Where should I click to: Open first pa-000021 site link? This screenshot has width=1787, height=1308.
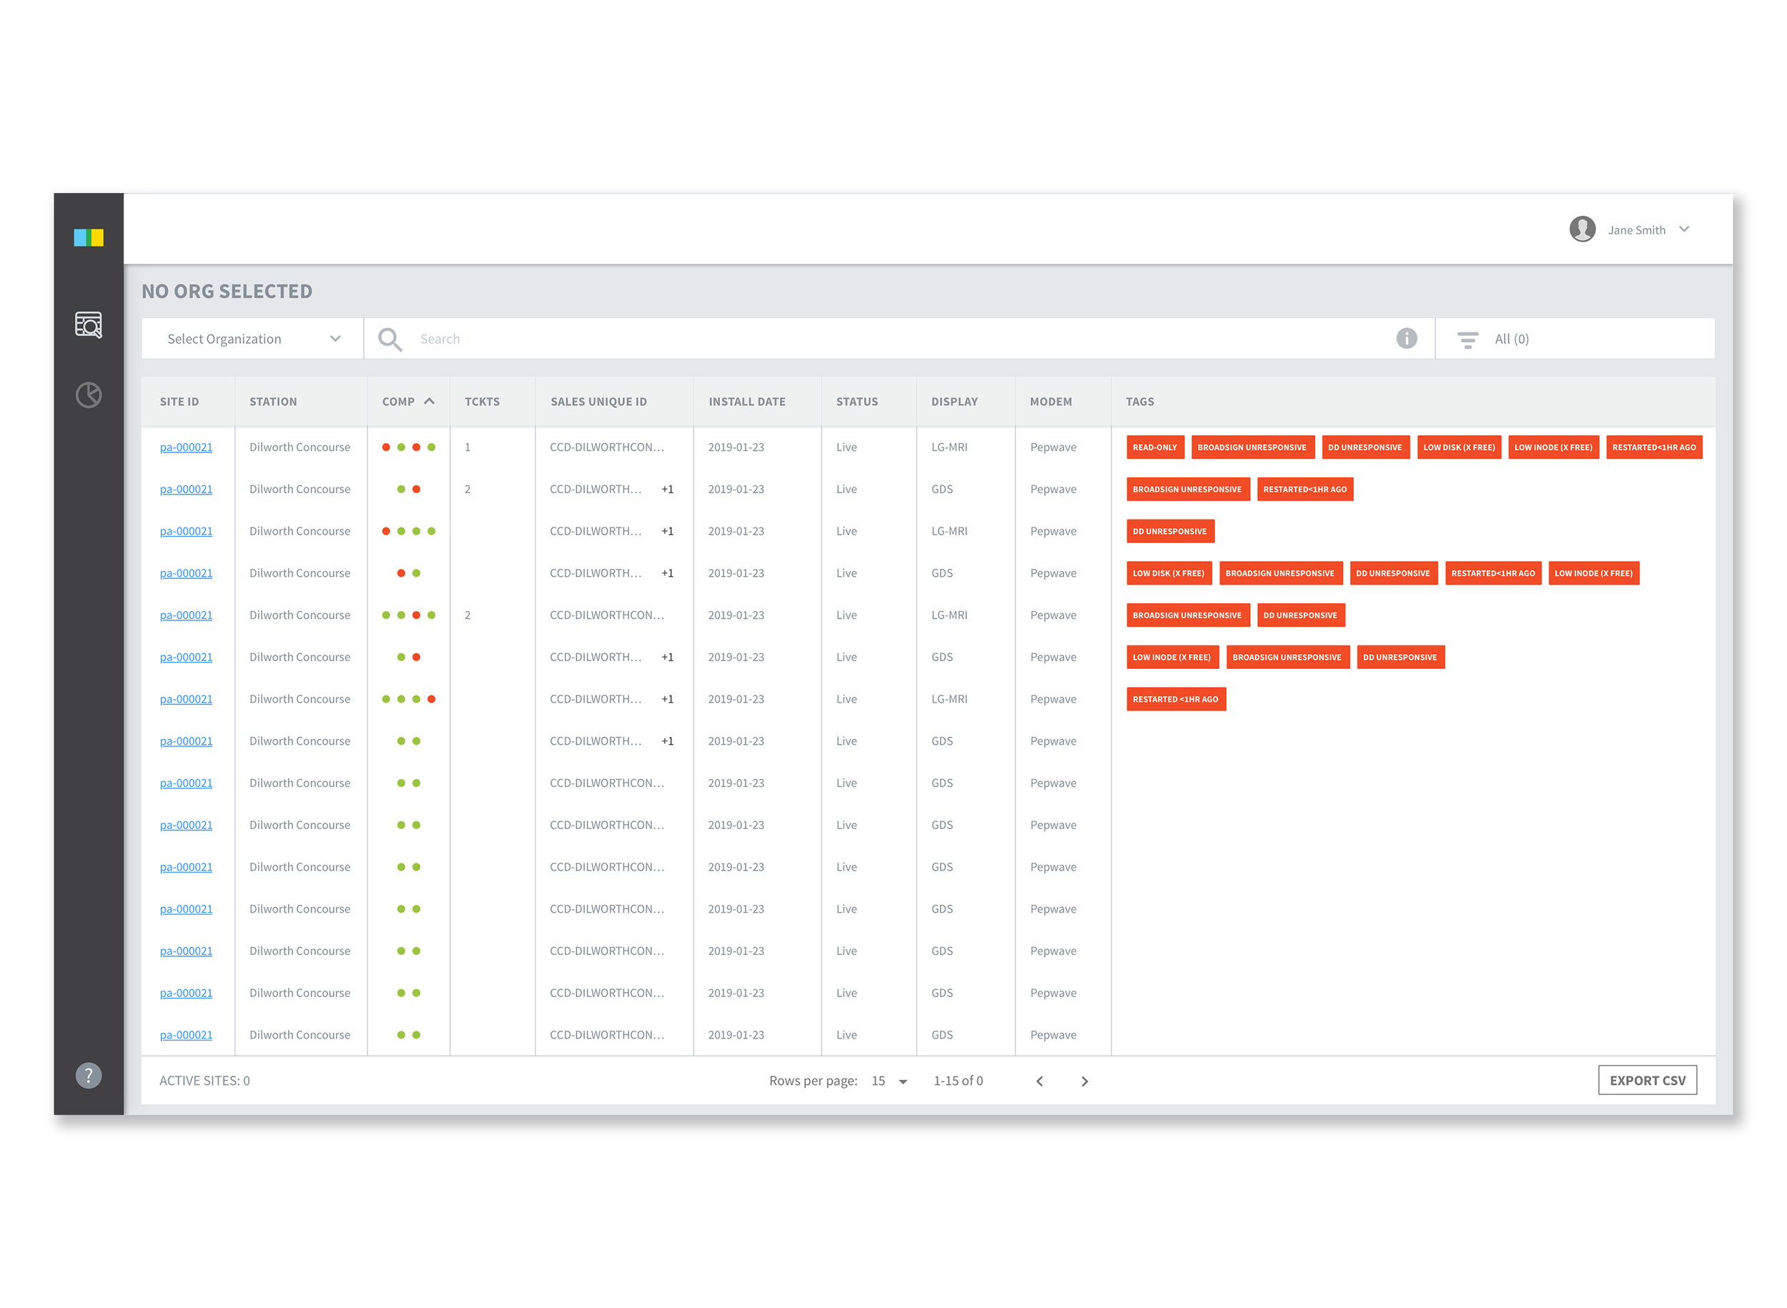[185, 447]
